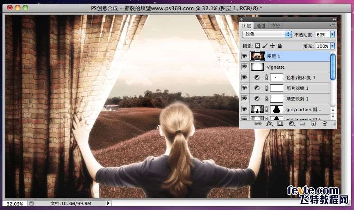Create a new layer group folder
The height and width of the screenshot is (210, 354).
(x=302, y=123)
